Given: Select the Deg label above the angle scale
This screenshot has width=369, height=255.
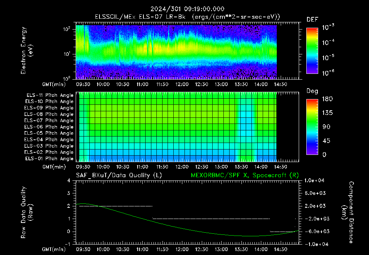Looking at the screenshot, I should pyautogui.click(x=312, y=91).
